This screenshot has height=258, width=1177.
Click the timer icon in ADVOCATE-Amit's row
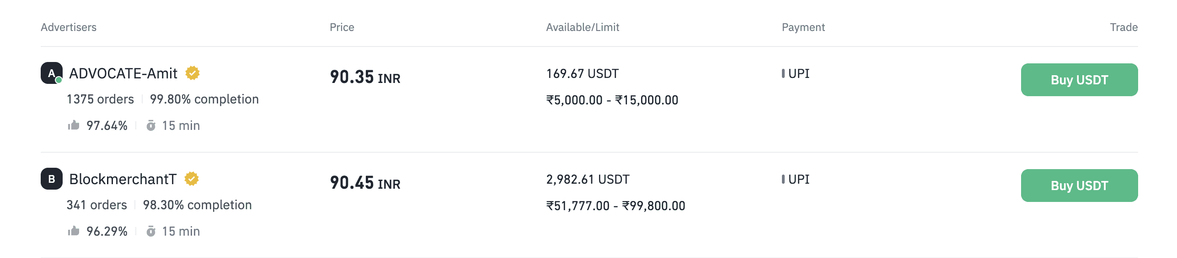(x=151, y=125)
